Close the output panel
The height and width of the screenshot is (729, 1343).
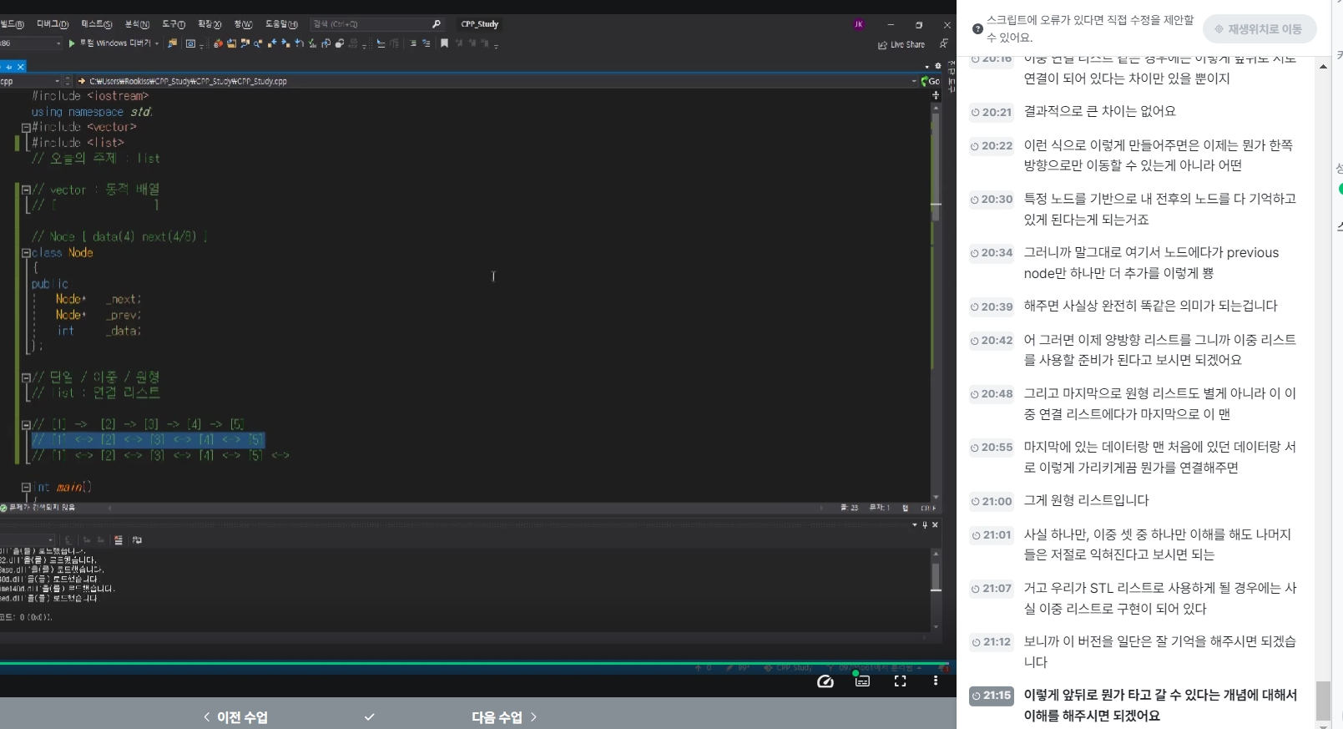click(935, 524)
